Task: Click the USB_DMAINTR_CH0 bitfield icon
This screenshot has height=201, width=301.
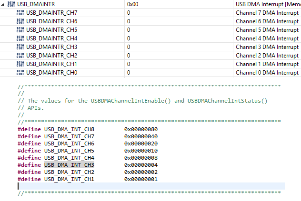Action: pyautogui.click(x=20, y=73)
